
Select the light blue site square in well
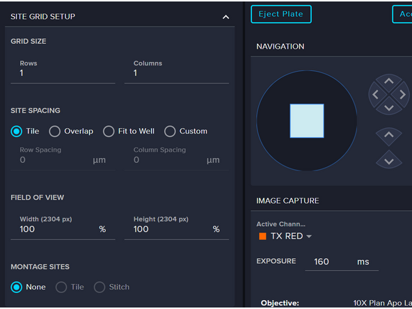pyautogui.click(x=307, y=121)
